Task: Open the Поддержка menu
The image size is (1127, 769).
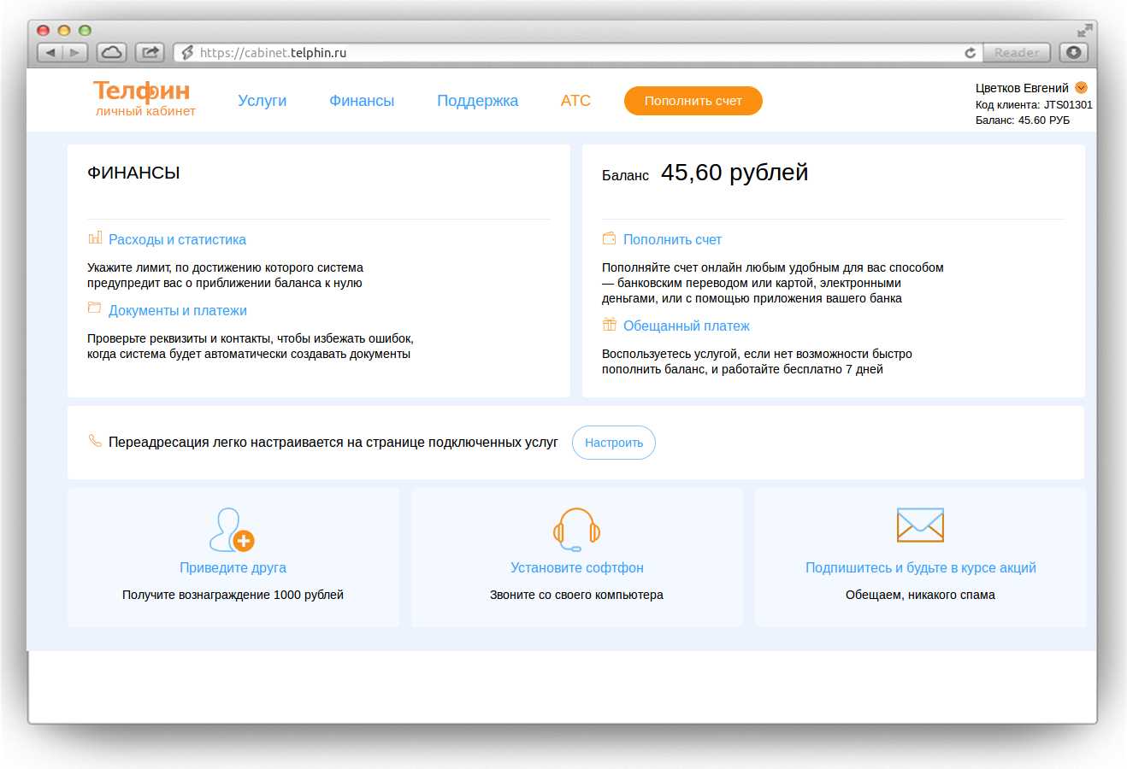Action: coord(477,100)
